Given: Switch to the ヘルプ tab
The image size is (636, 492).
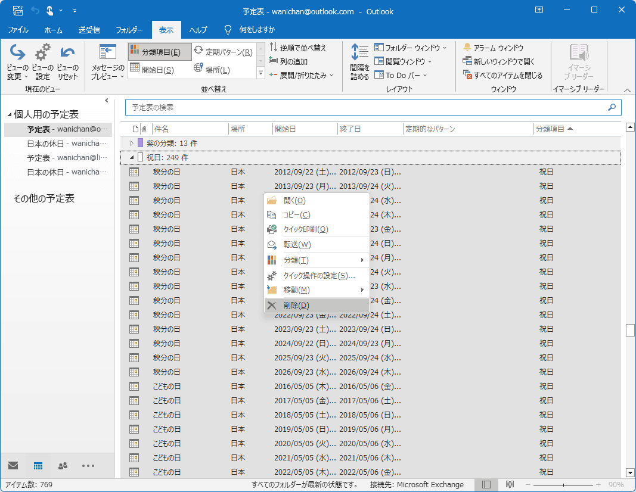Looking at the screenshot, I should pyautogui.click(x=198, y=30).
